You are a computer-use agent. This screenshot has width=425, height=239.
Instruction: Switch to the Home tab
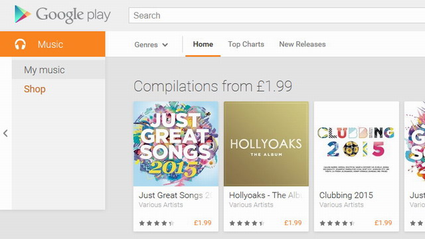click(x=203, y=44)
